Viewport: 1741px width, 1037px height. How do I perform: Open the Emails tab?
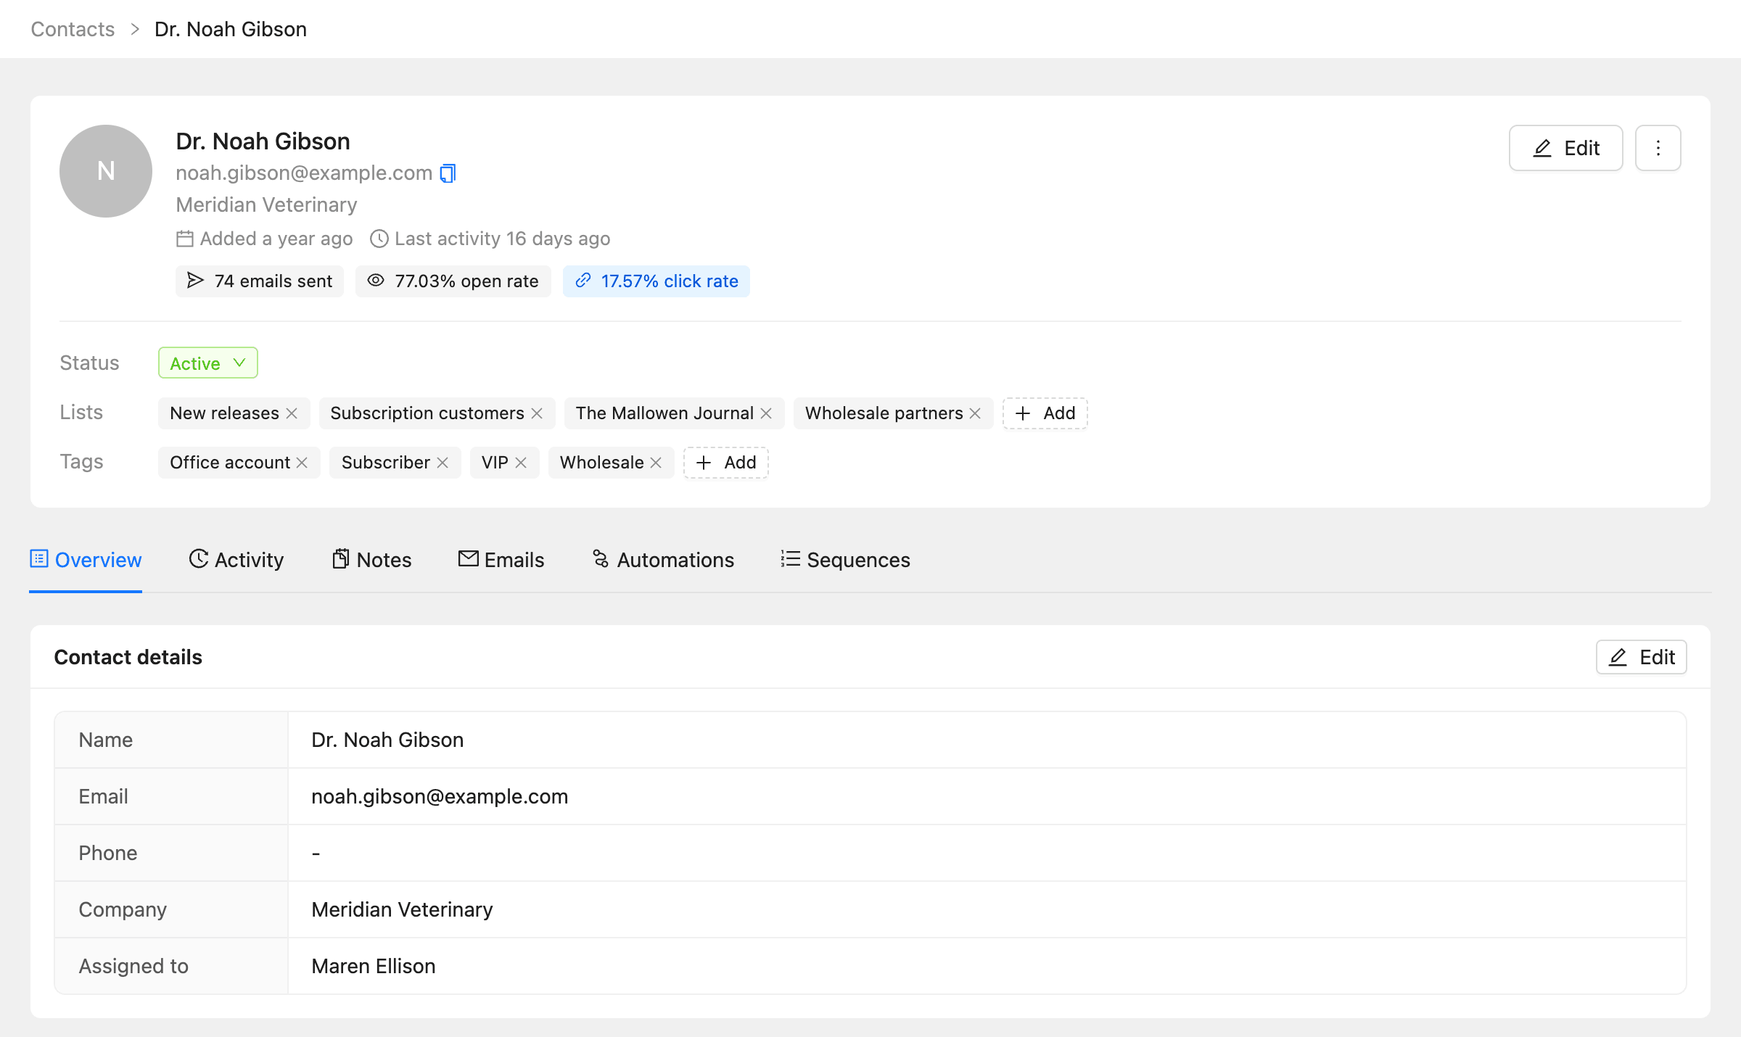[501, 560]
